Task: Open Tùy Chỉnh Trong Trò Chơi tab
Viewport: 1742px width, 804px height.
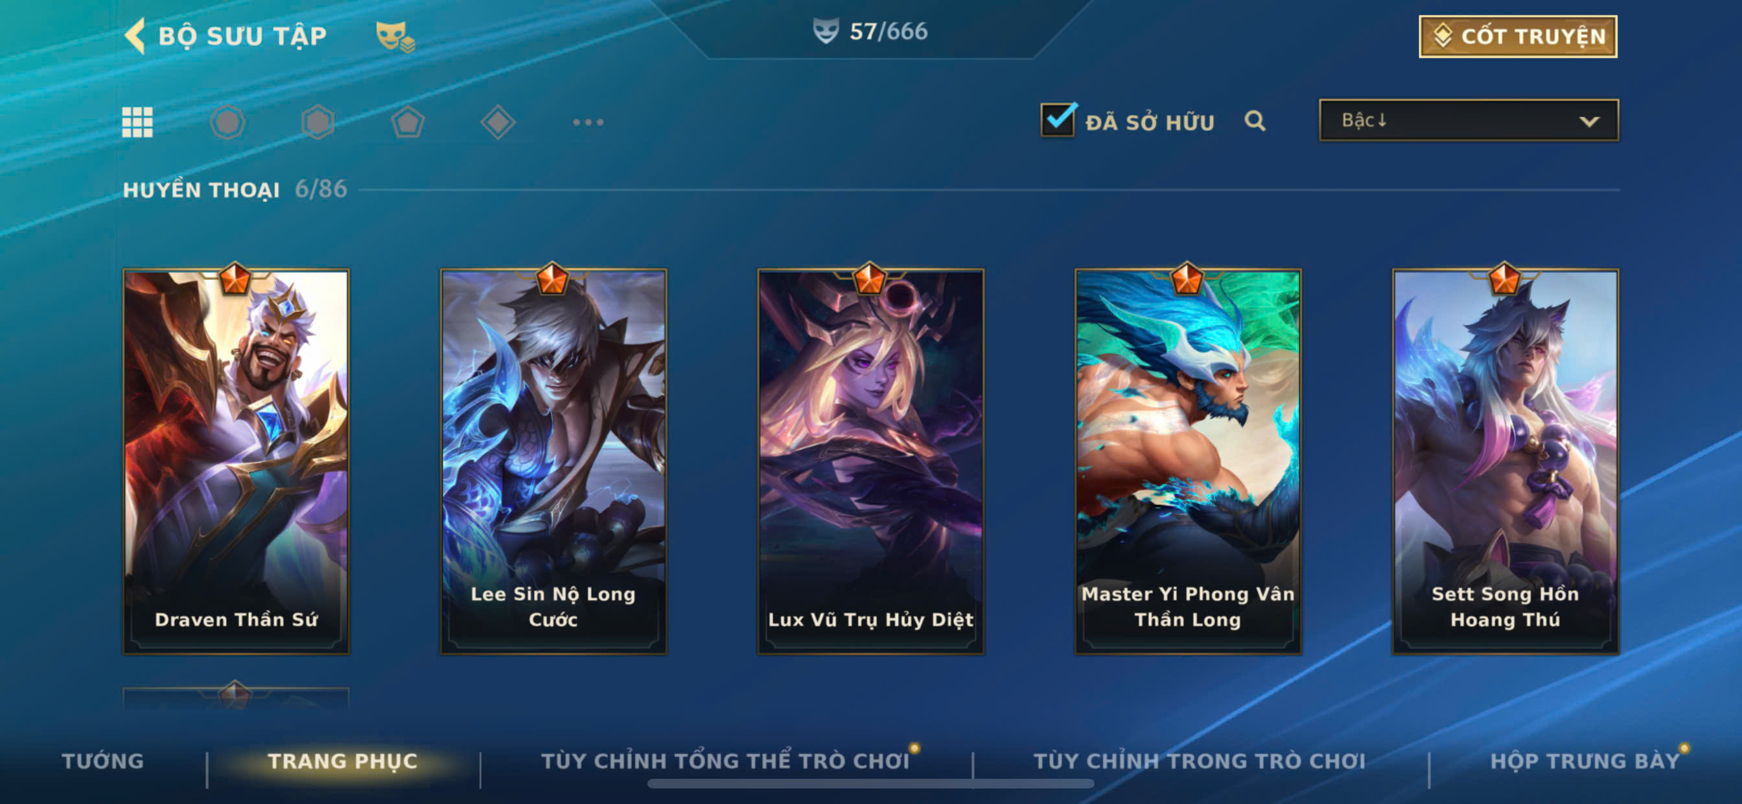Action: pos(1200,761)
